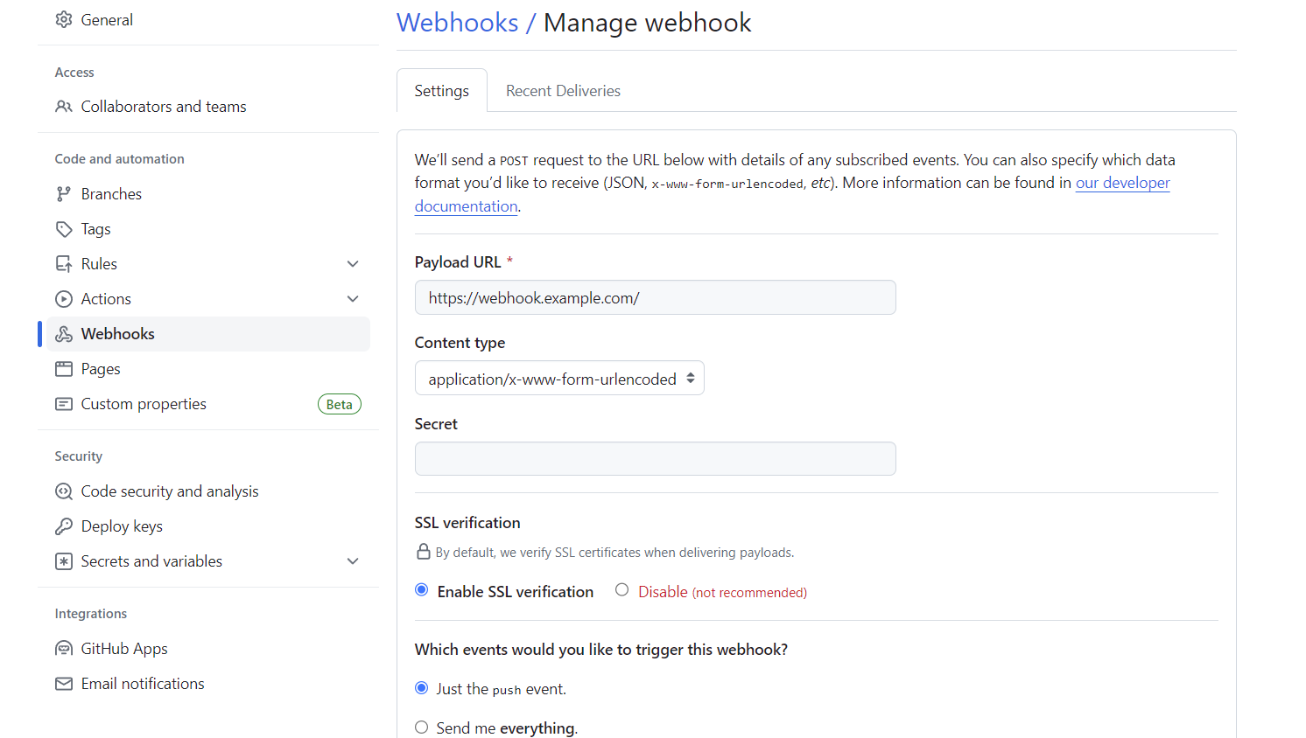This screenshot has height=738, width=1306.
Task: Click the Tags label icon
Action: click(x=64, y=229)
